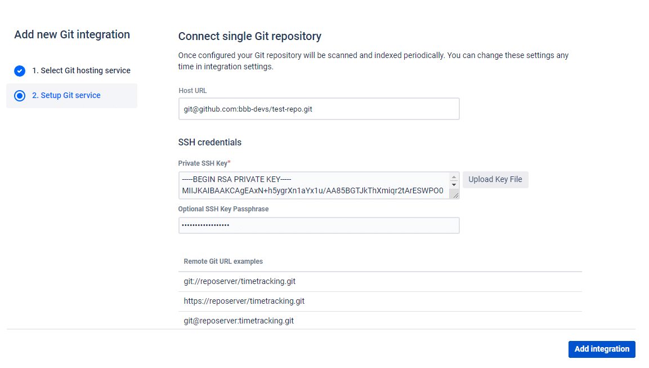The height and width of the screenshot is (368, 649).
Task: Click the Add integration button
Action: point(602,349)
